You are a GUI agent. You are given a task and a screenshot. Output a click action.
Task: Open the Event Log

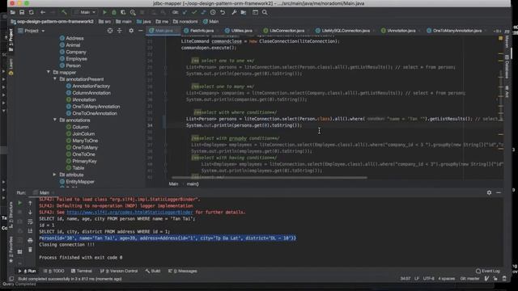pyautogui.click(x=488, y=271)
